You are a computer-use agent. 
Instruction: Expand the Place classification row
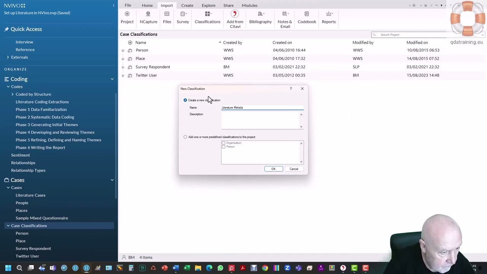click(x=123, y=59)
